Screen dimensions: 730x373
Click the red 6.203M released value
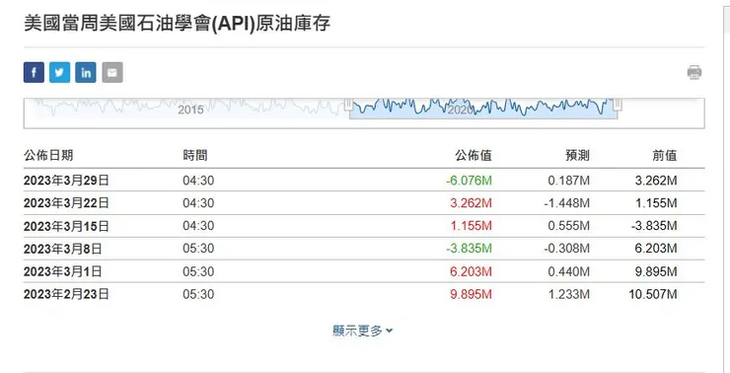click(x=471, y=271)
